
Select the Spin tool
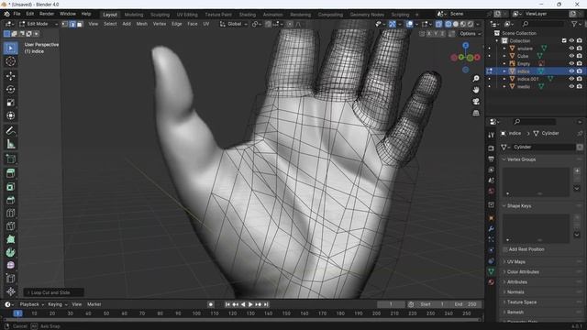[x=10, y=253]
